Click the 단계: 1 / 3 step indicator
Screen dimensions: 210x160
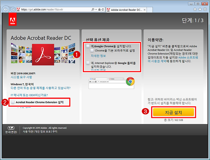click(192, 20)
